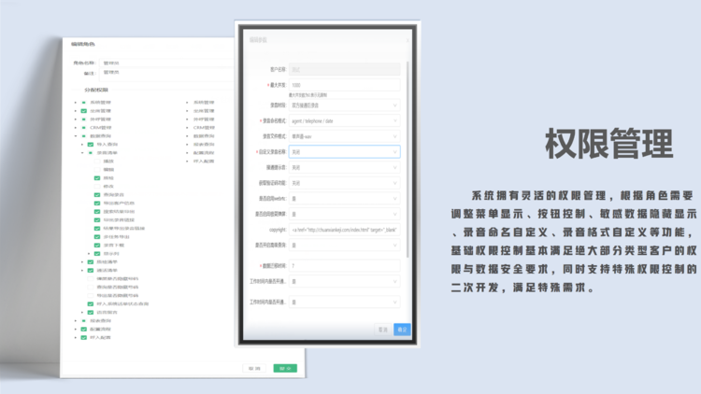This screenshot has width=701, height=394.
Task: Toggle the 系统管理 permission checkbox in the left tree
Action: (83, 102)
